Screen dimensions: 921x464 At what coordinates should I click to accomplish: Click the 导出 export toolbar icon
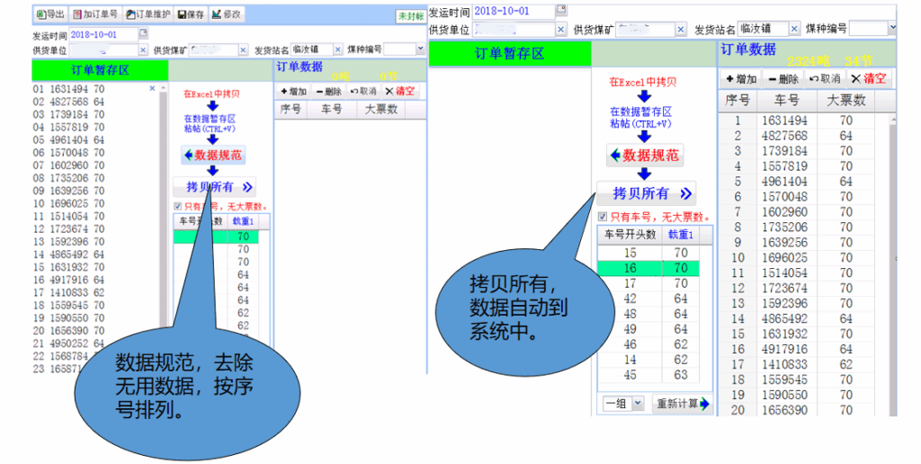(x=49, y=14)
